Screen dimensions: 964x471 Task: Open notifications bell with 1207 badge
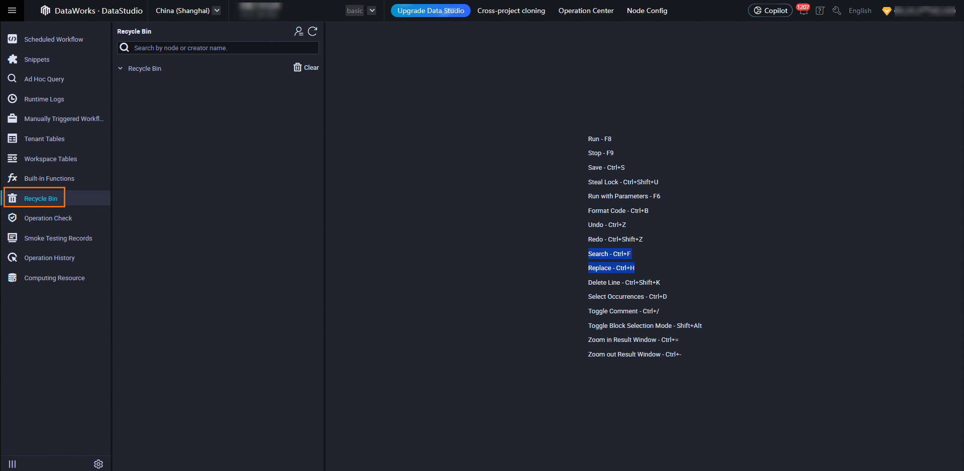point(803,11)
